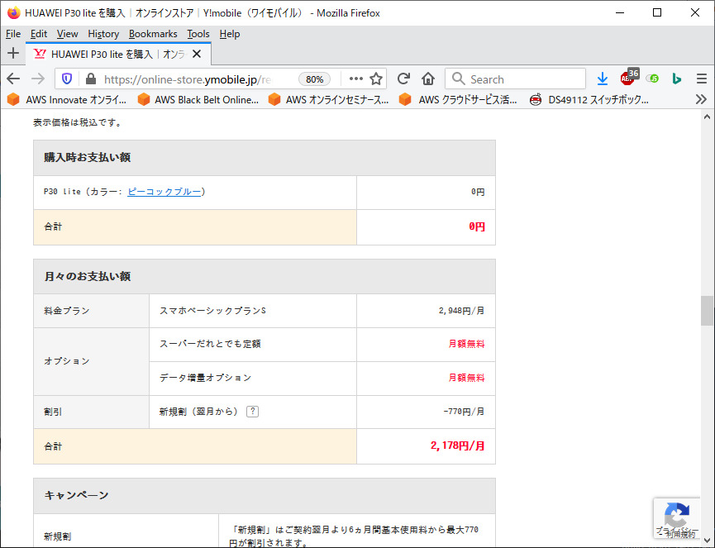This screenshot has height=548, width=715.
Task: Close the HUAWEI P30 lite tab
Action: [x=197, y=54]
